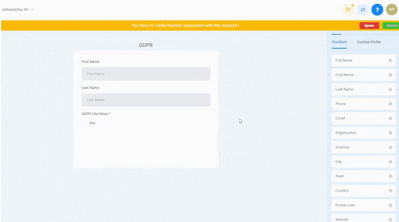
Task: Click the drag handle icon beside Email
Action: pos(390,118)
